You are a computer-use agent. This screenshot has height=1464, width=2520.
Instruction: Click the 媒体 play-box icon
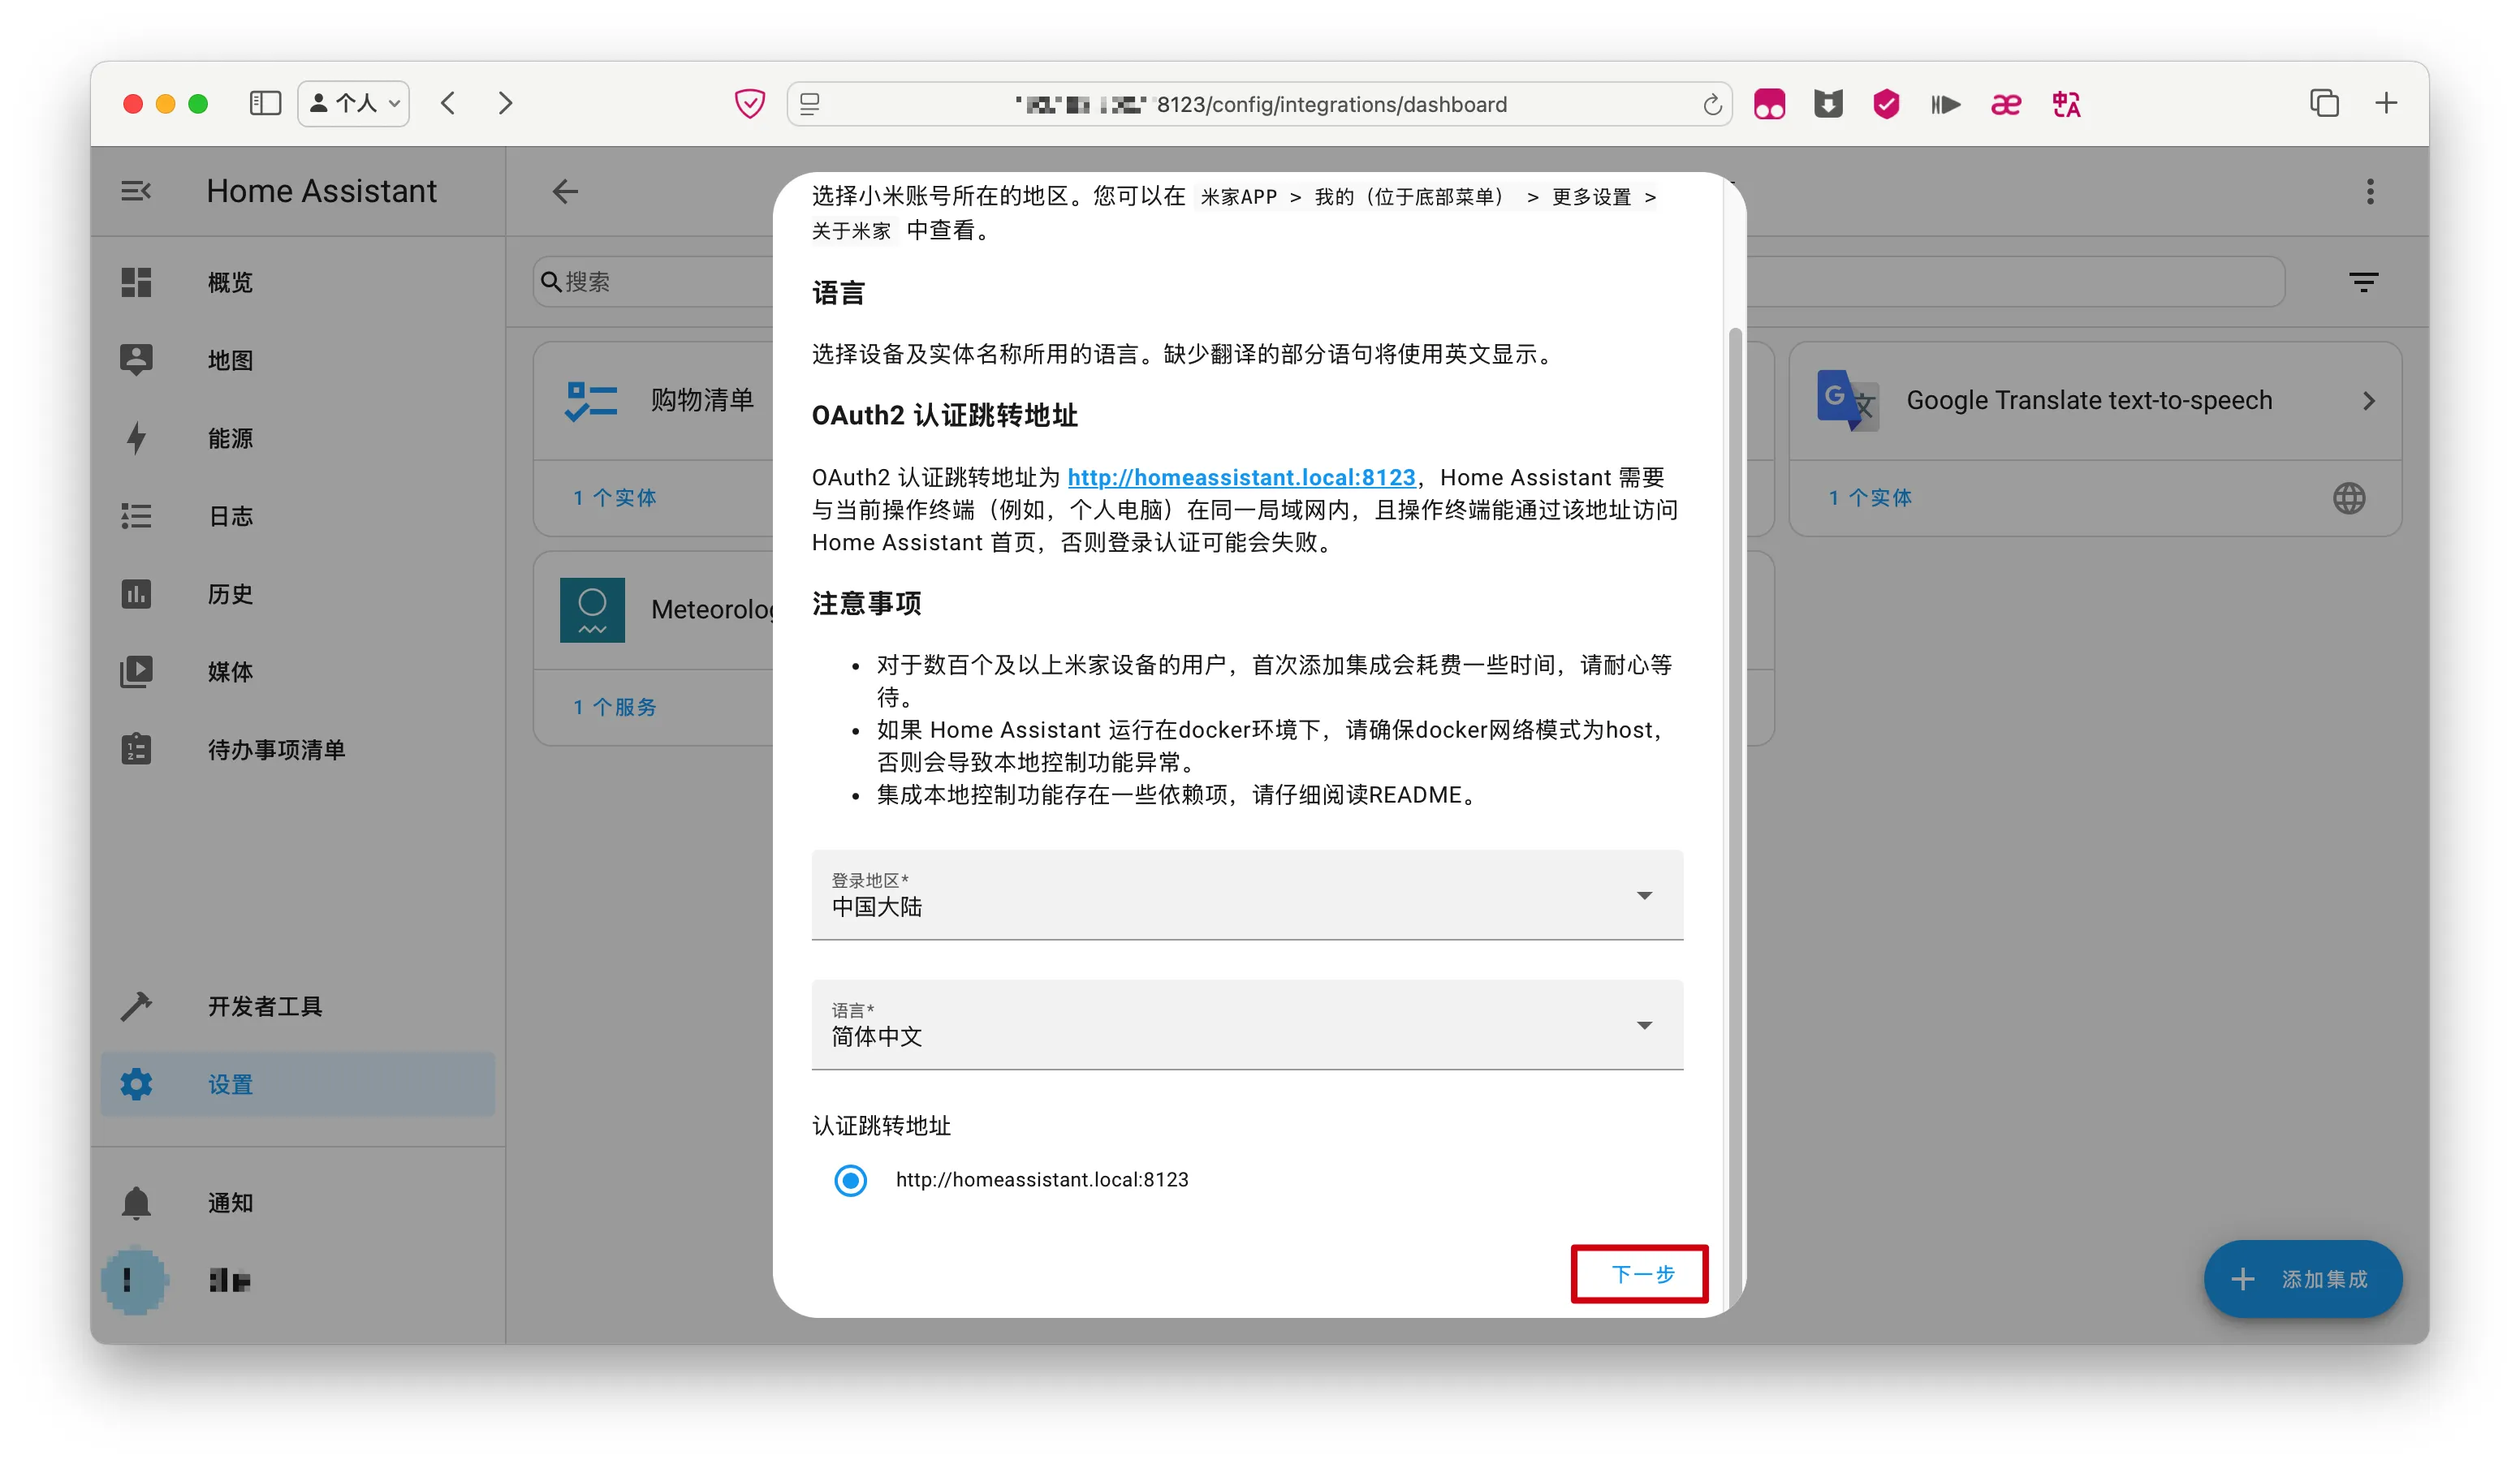coord(136,672)
